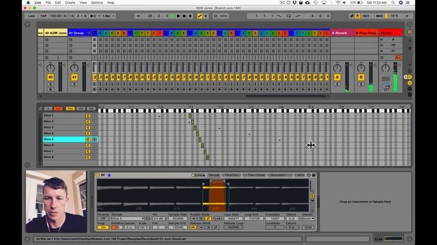Toggle the Link button
The height and width of the screenshot is (245, 437).
[x=31, y=16]
